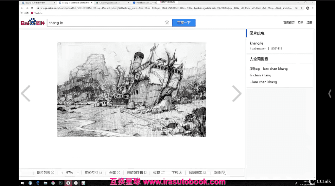Search related term 'lk chan khang'

[x=260, y=75]
